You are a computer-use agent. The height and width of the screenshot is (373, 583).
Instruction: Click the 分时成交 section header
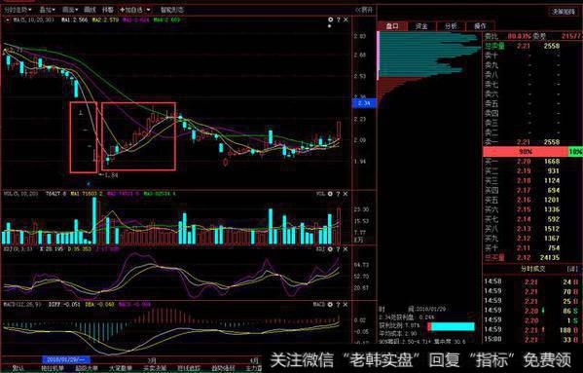pos(532,269)
